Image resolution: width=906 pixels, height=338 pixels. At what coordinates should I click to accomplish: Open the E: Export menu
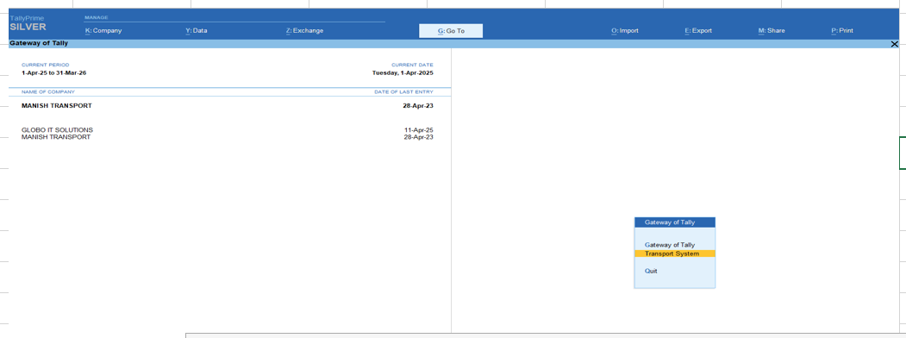(x=698, y=31)
